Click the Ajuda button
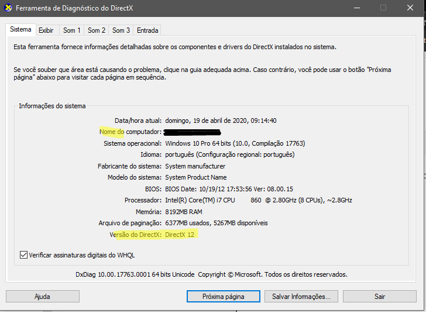Viewport: 426px width, 313px height. (42, 297)
